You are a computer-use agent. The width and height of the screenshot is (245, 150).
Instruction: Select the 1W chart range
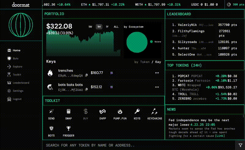[90, 27]
